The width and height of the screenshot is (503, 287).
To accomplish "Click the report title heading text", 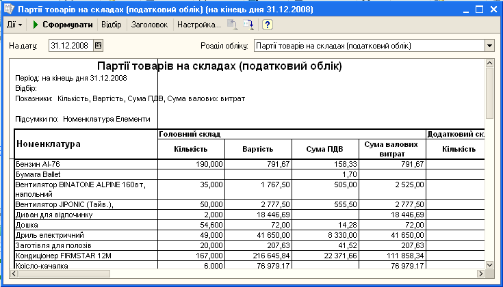I will 220,66.
